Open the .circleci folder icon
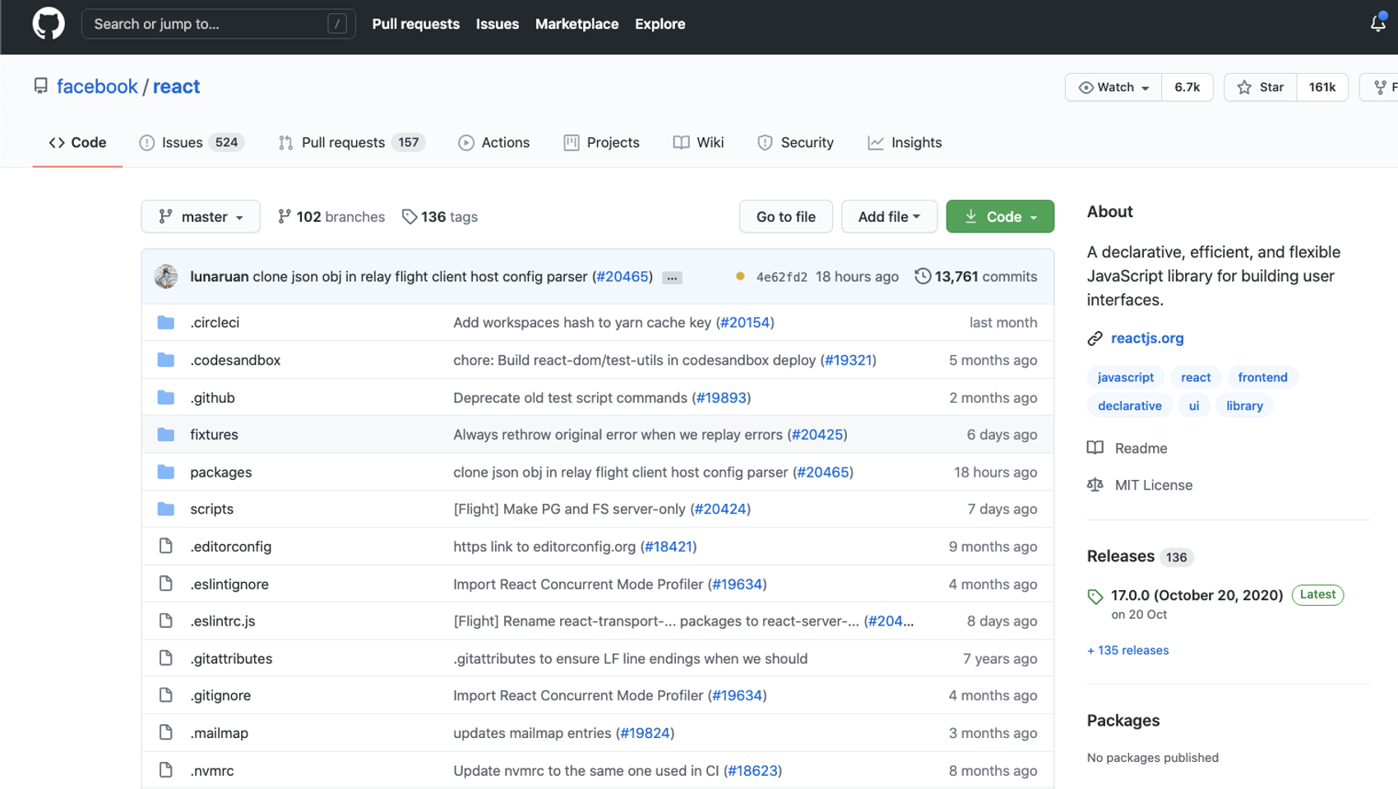The width and height of the screenshot is (1398, 789). pos(166,322)
